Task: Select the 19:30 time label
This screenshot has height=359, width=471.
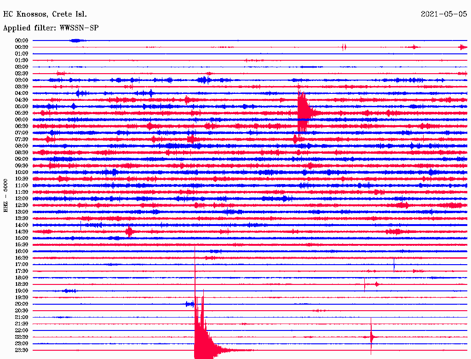Action: pyautogui.click(x=22, y=297)
